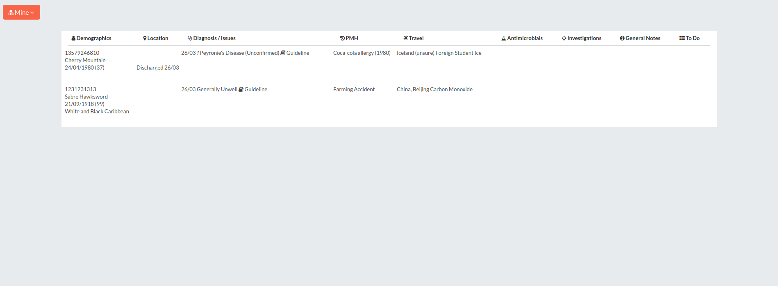778x286 pixels.
Task: Select the Demographics column header text
Action: tap(94, 38)
